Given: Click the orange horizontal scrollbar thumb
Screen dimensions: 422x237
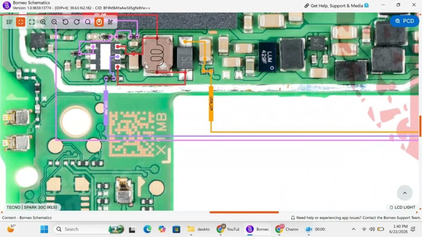Looking at the screenshot, I should (244, 212).
